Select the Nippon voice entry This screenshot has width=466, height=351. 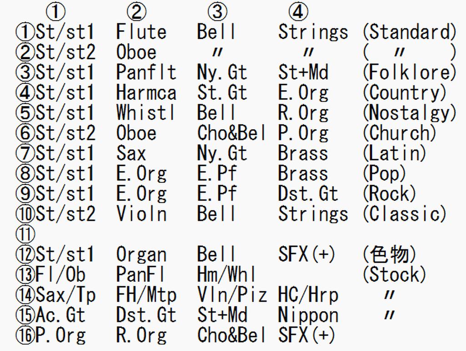[x=309, y=315]
